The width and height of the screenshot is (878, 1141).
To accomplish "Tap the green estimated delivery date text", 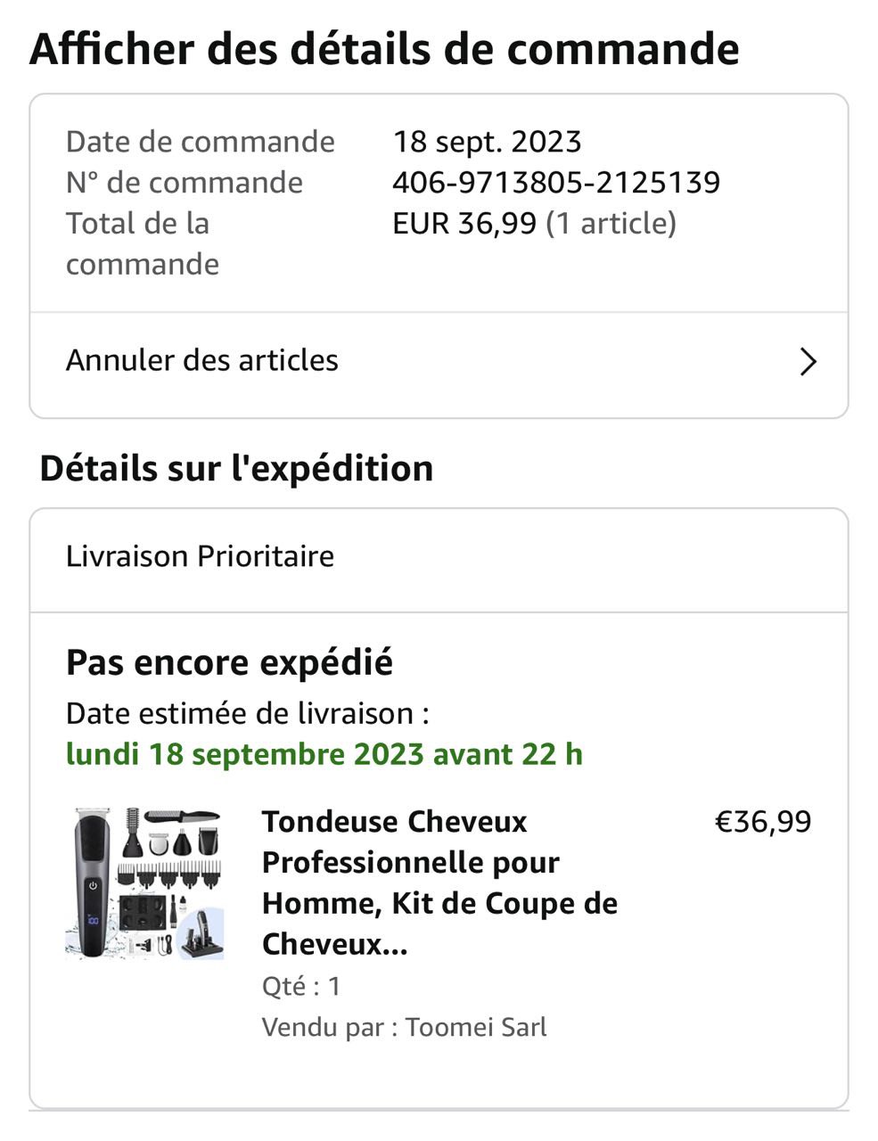I will [324, 754].
